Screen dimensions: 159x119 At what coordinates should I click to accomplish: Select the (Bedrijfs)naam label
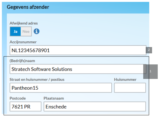pyautogui.click(x=22, y=61)
